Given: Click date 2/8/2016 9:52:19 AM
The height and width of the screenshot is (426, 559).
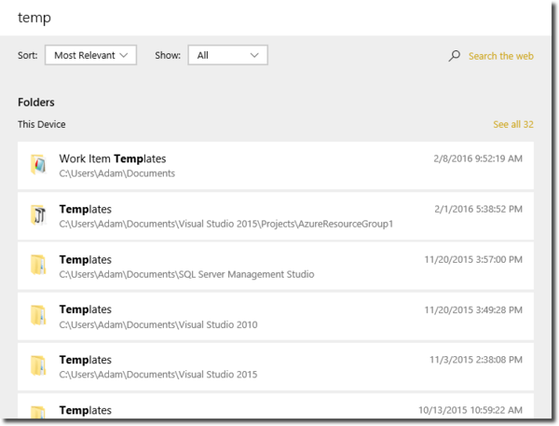Looking at the screenshot, I should 478,158.
